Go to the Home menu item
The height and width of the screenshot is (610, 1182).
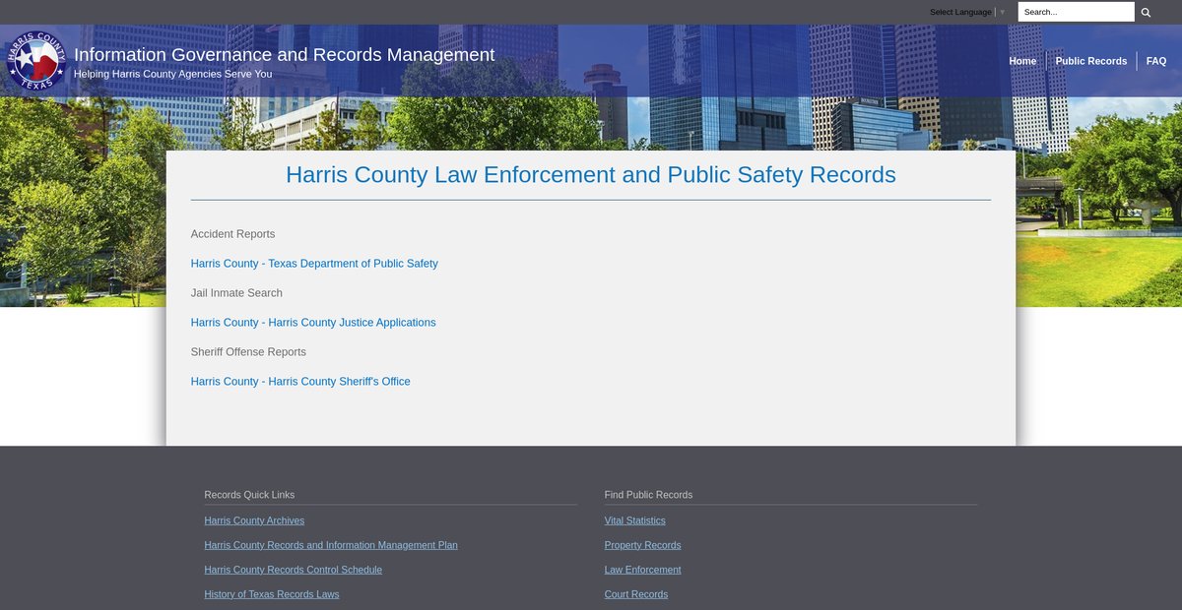click(x=1022, y=61)
